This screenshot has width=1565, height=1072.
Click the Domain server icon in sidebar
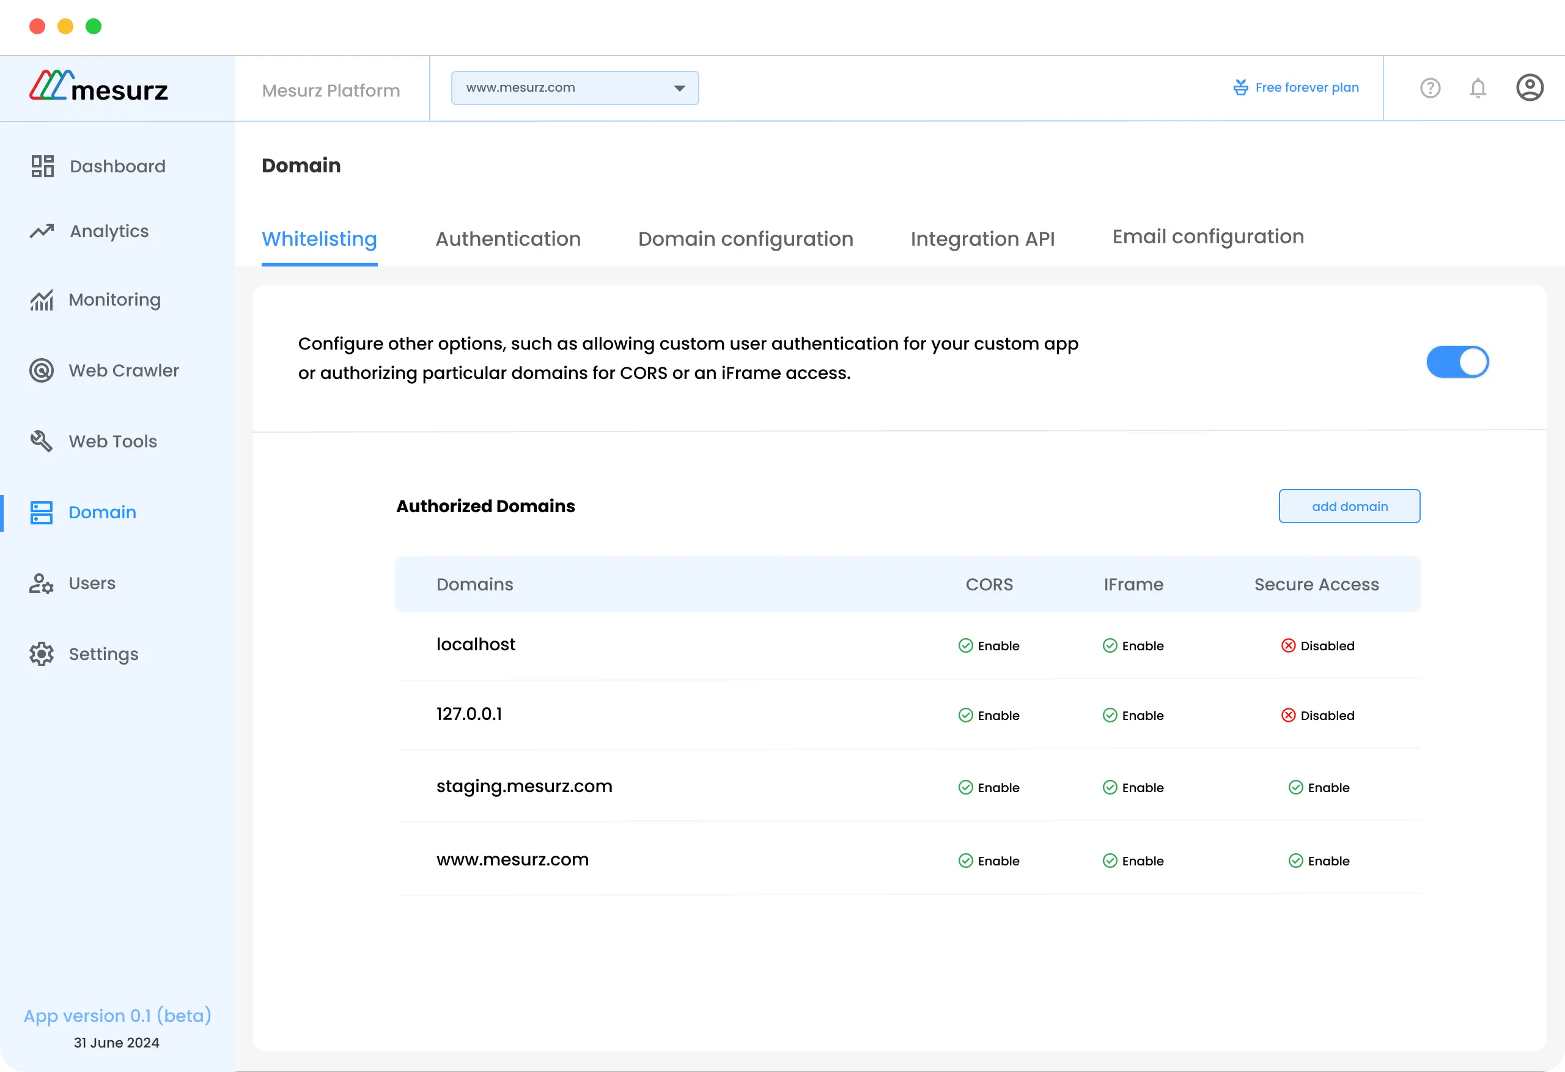pos(42,512)
